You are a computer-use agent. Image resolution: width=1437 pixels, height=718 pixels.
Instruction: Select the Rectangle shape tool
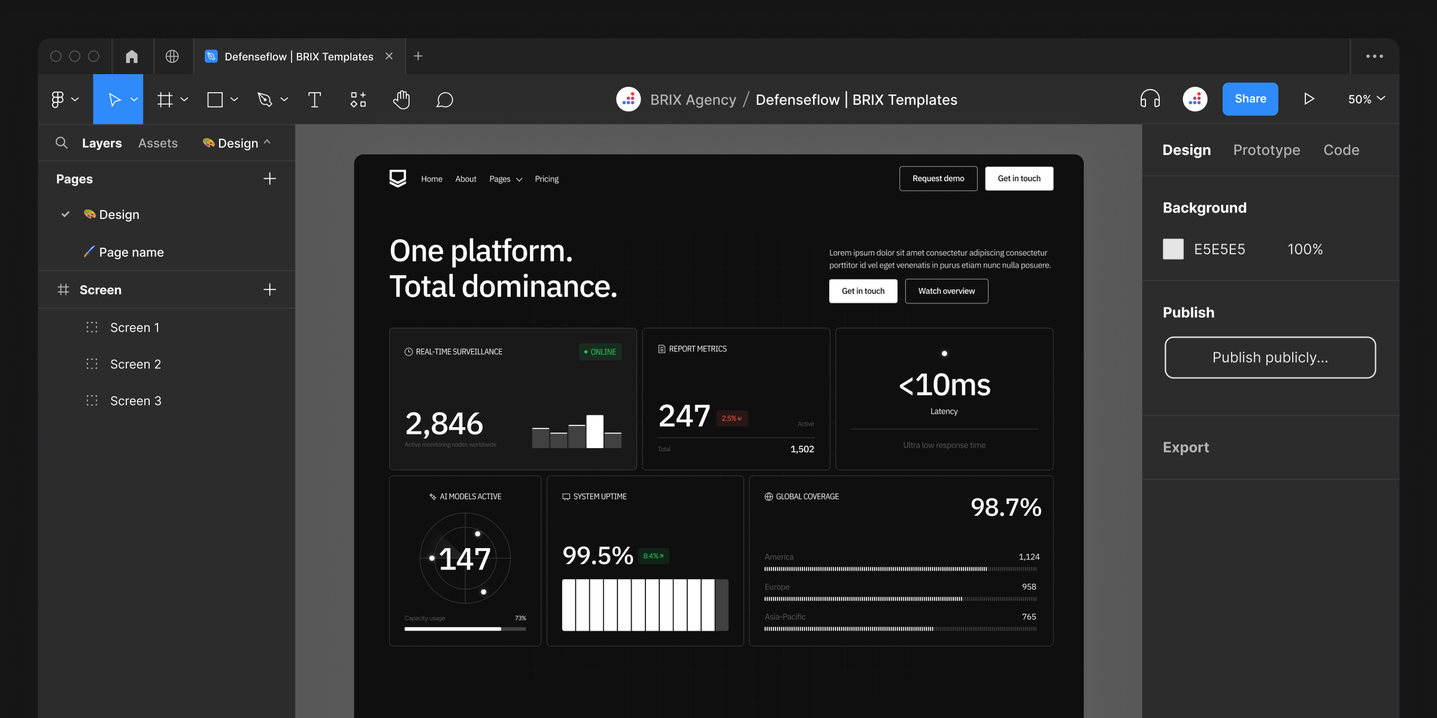pyautogui.click(x=214, y=99)
